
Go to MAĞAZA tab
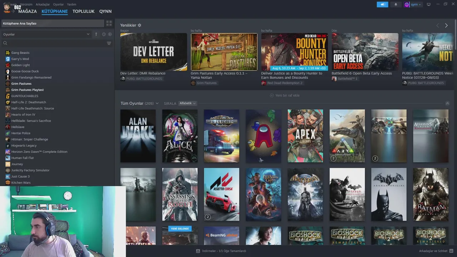(27, 11)
